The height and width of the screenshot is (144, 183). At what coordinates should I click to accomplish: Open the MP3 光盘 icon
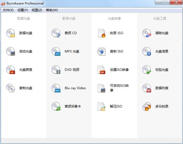(56, 51)
